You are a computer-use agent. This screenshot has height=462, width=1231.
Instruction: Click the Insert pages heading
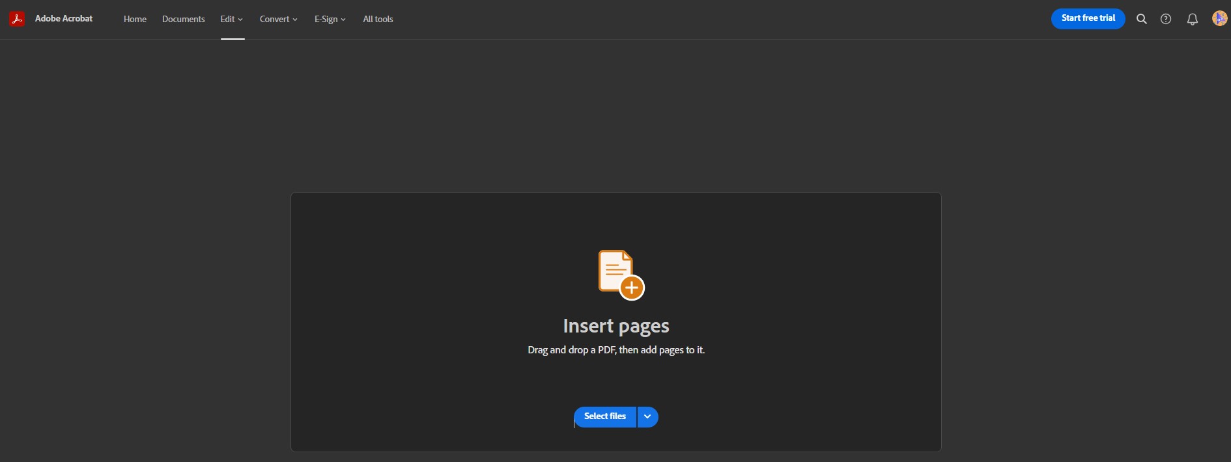click(x=616, y=325)
